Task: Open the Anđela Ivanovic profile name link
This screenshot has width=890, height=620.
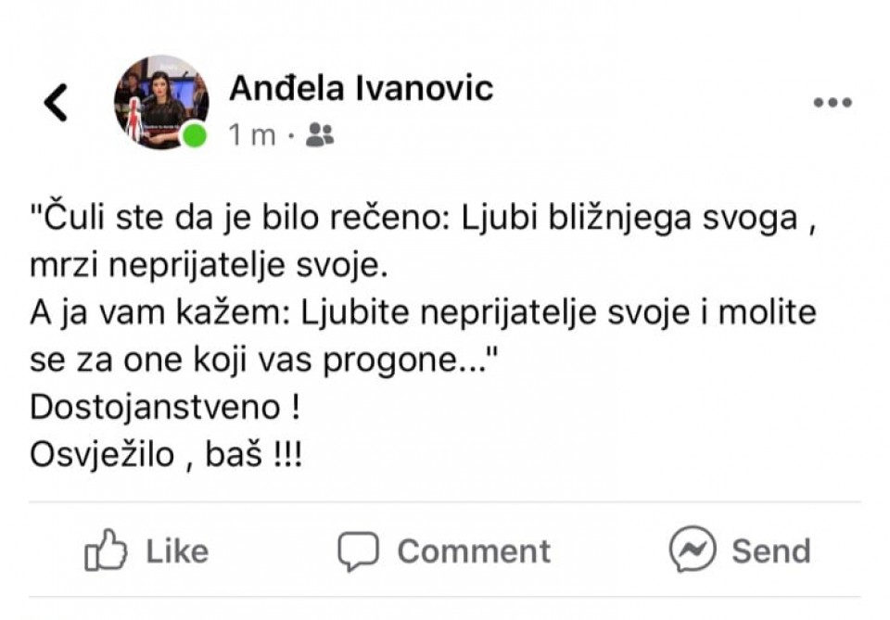Action: [x=361, y=88]
